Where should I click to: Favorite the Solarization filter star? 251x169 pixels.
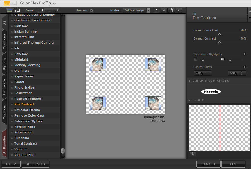[12, 132]
